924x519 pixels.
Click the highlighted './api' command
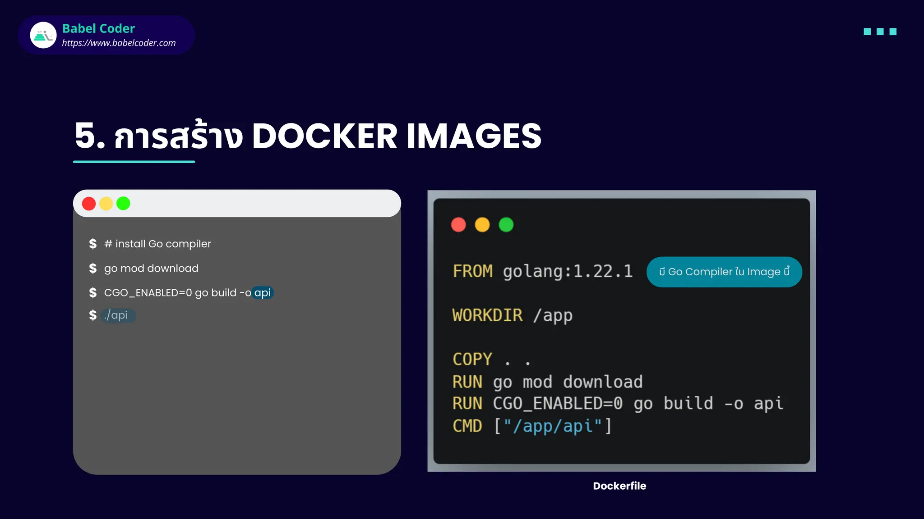[x=117, y=315]
